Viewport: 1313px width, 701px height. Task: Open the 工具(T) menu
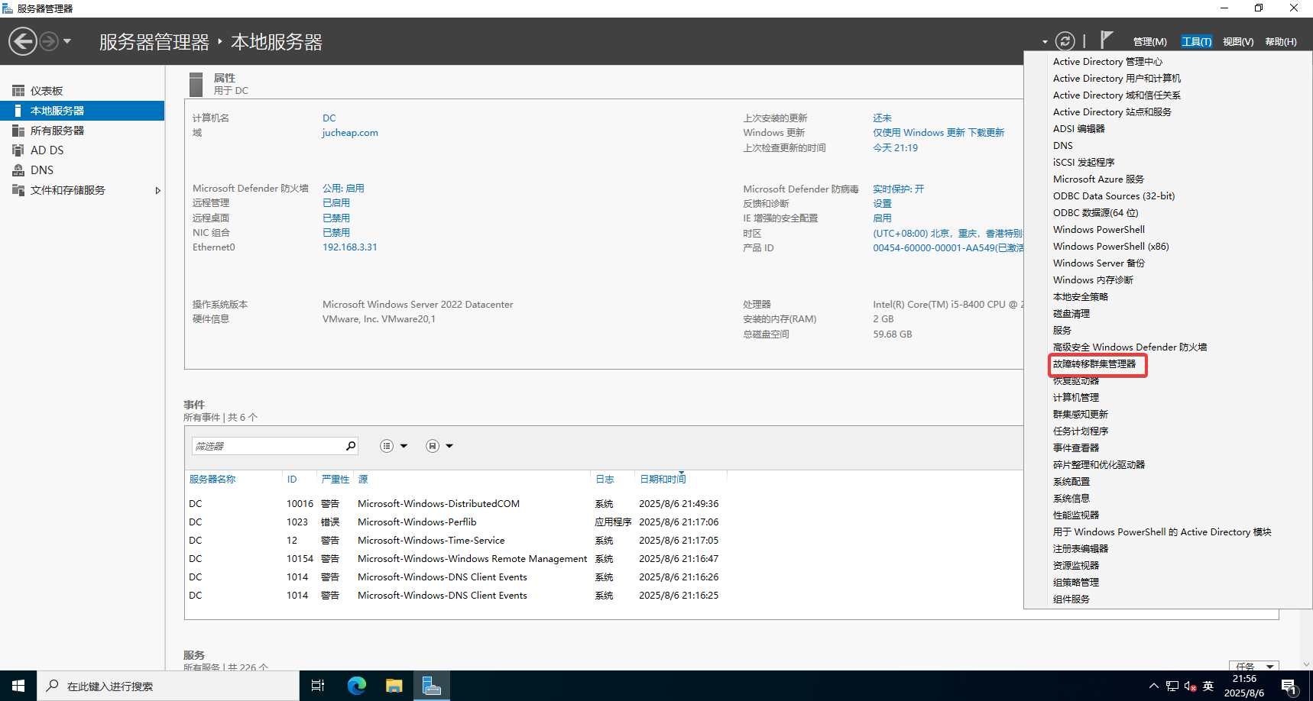click(1196, 42)
